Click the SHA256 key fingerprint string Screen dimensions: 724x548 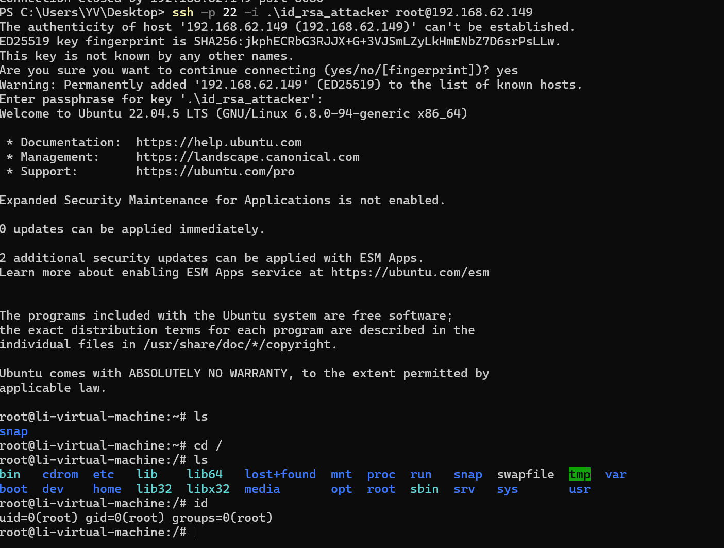(376, 41)
